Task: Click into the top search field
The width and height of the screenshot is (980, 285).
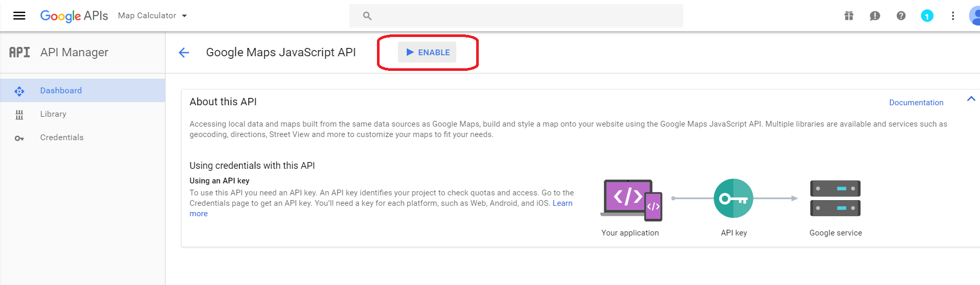Action: 516,16
